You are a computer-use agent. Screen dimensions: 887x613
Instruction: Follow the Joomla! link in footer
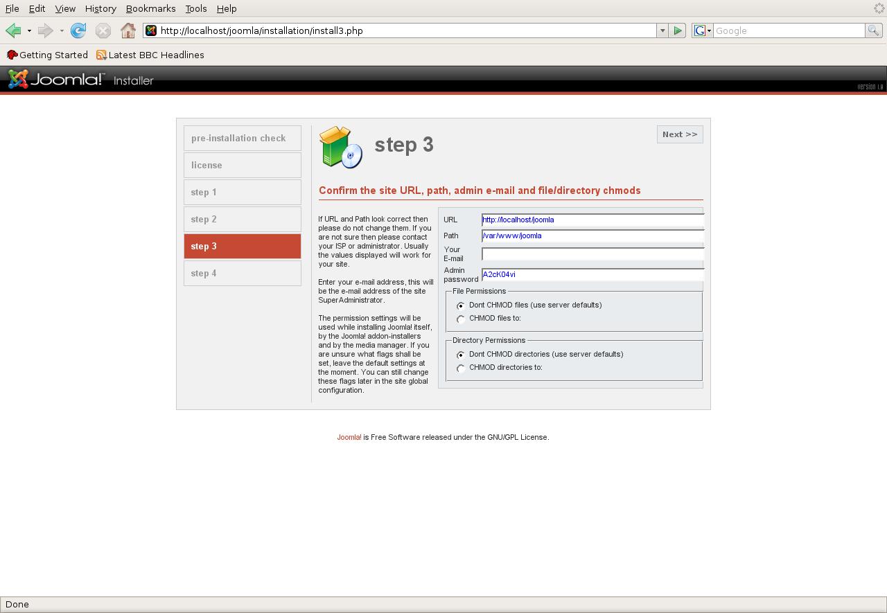coord(349,437)
